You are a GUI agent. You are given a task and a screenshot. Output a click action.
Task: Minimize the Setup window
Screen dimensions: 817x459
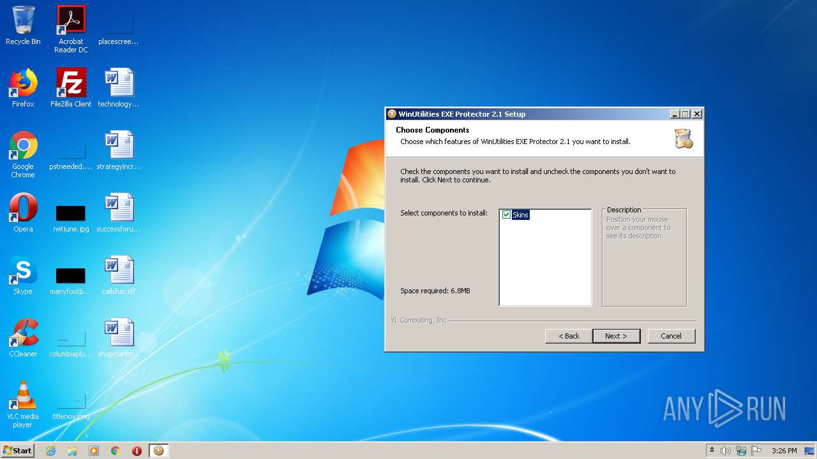(x=675, y=114)
